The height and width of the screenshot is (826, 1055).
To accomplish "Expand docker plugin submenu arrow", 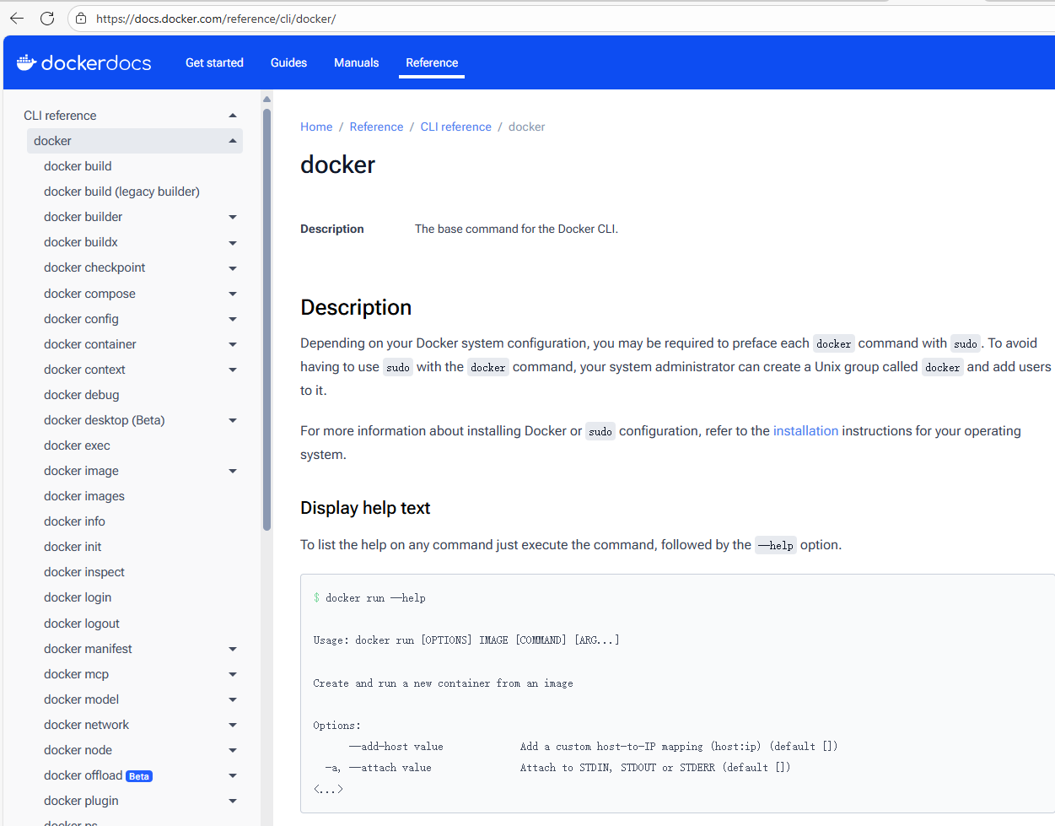I will (x=233, y=801).
